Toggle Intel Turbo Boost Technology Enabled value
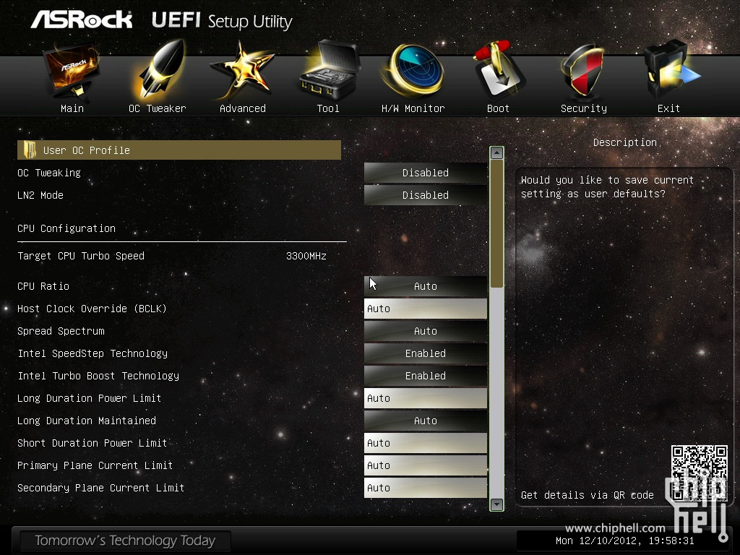 425,376
